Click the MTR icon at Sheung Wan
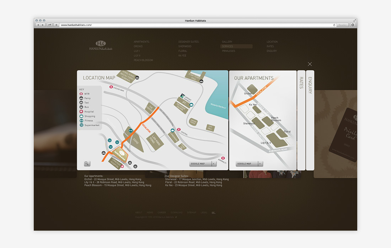Image resolution: width=391 pixels, height=248 pixels. 111,87
